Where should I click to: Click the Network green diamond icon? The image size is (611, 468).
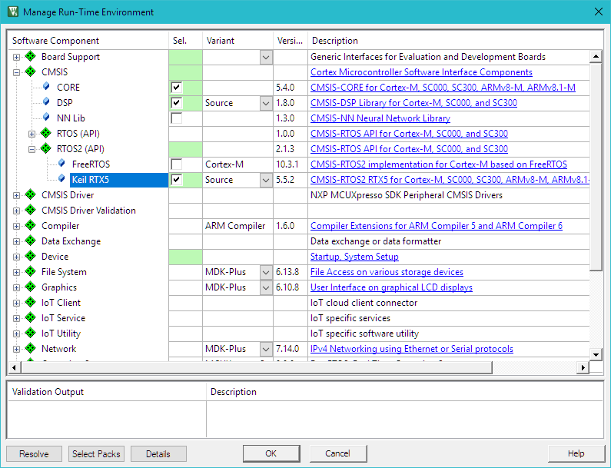(31, 348)
